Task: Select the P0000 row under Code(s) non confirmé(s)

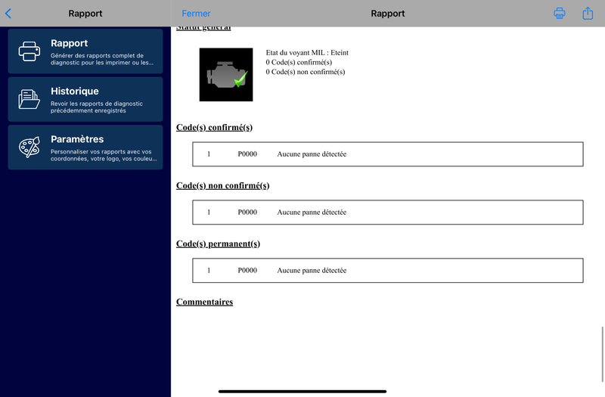Action: (x=387, y=212)
